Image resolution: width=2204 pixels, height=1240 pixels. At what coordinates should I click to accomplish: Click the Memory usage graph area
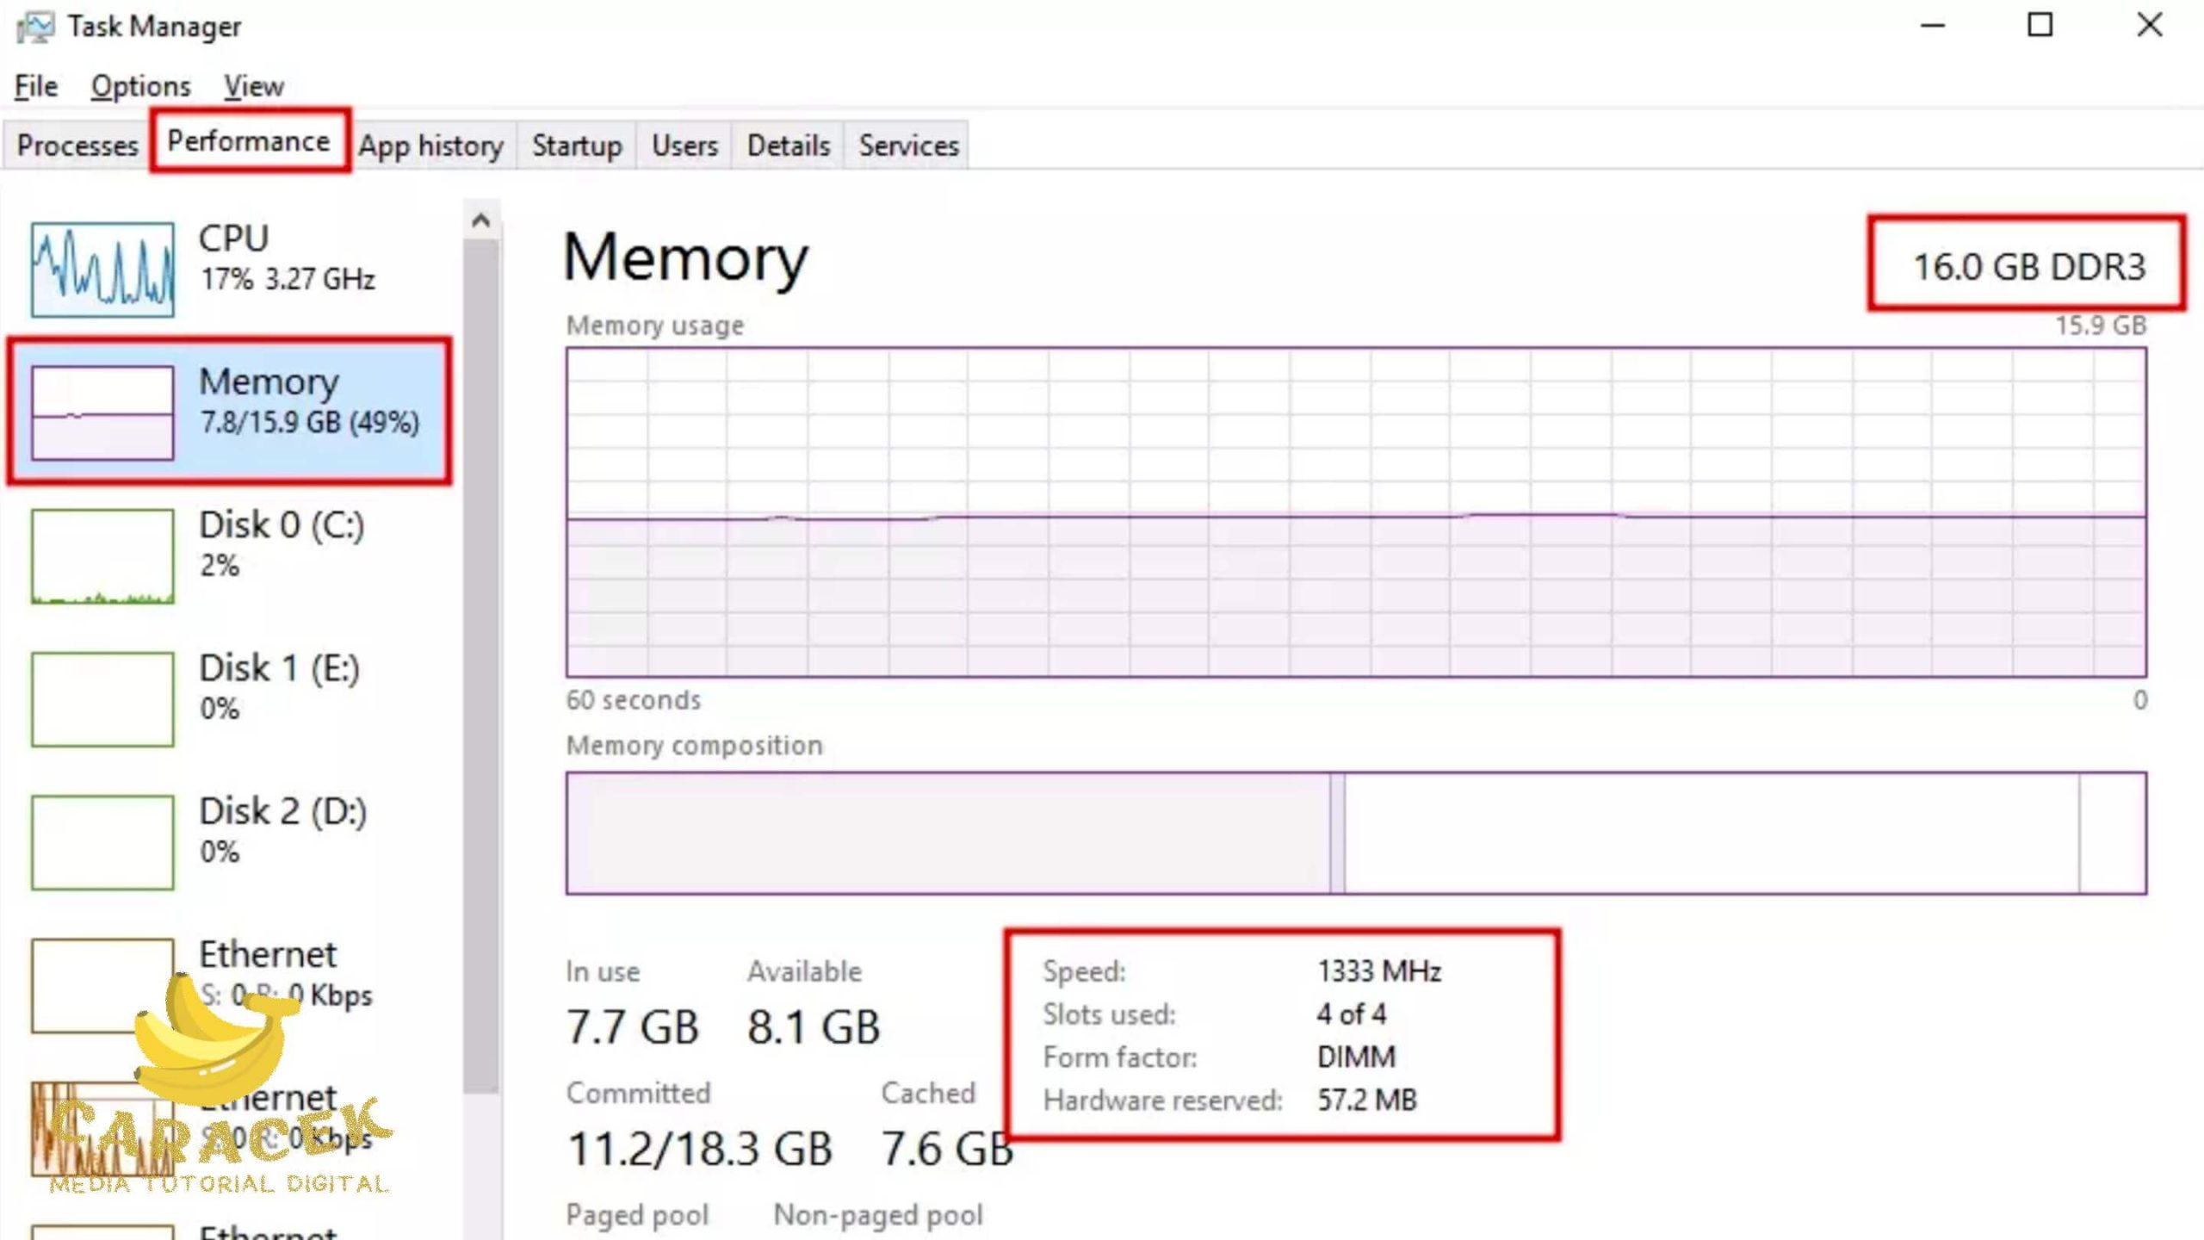1356,512
